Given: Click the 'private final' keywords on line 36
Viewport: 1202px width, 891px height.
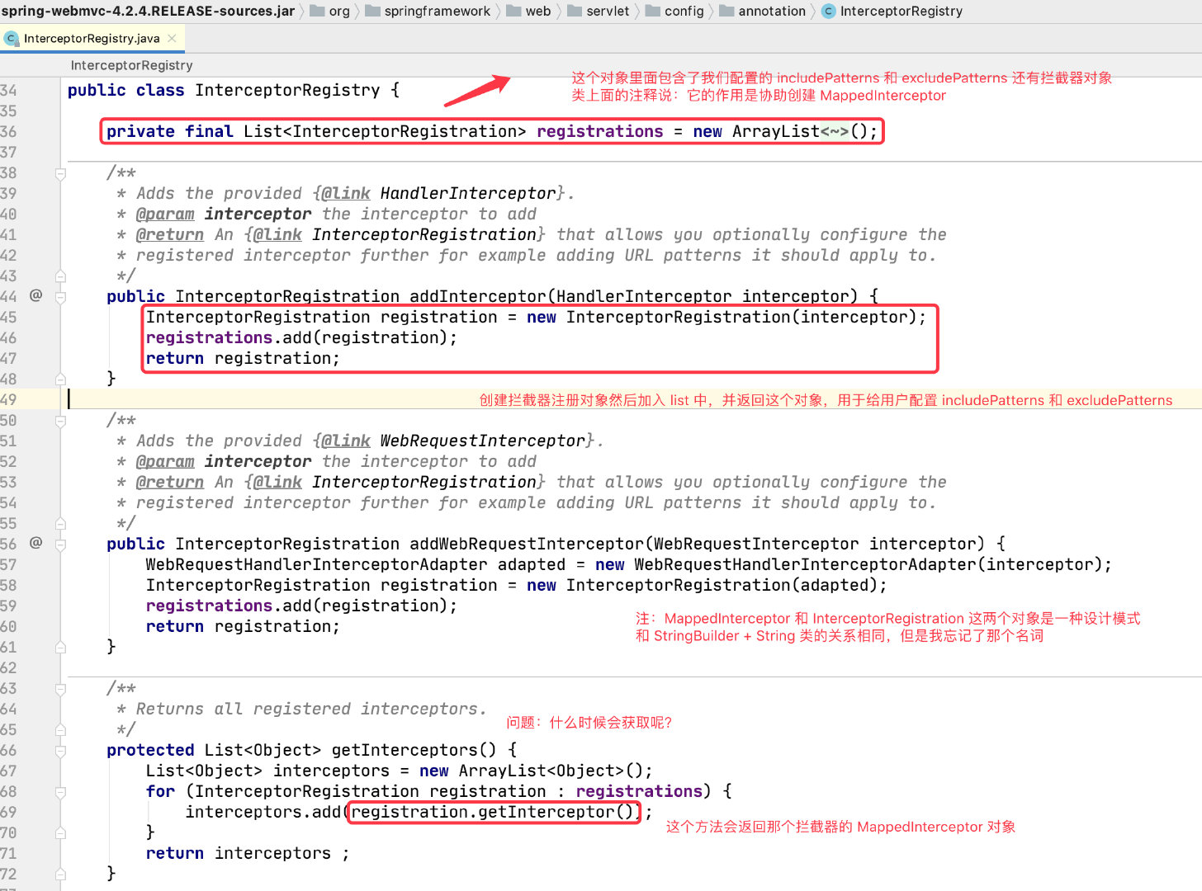Looking at the screenshot, I should point(170,131).
